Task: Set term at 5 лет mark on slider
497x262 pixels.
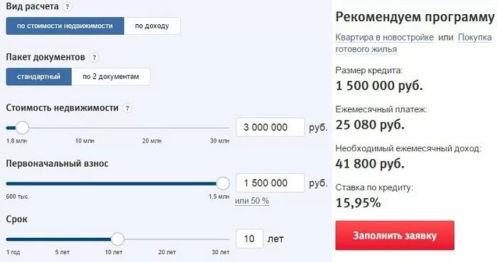Action: coord(62,239)
